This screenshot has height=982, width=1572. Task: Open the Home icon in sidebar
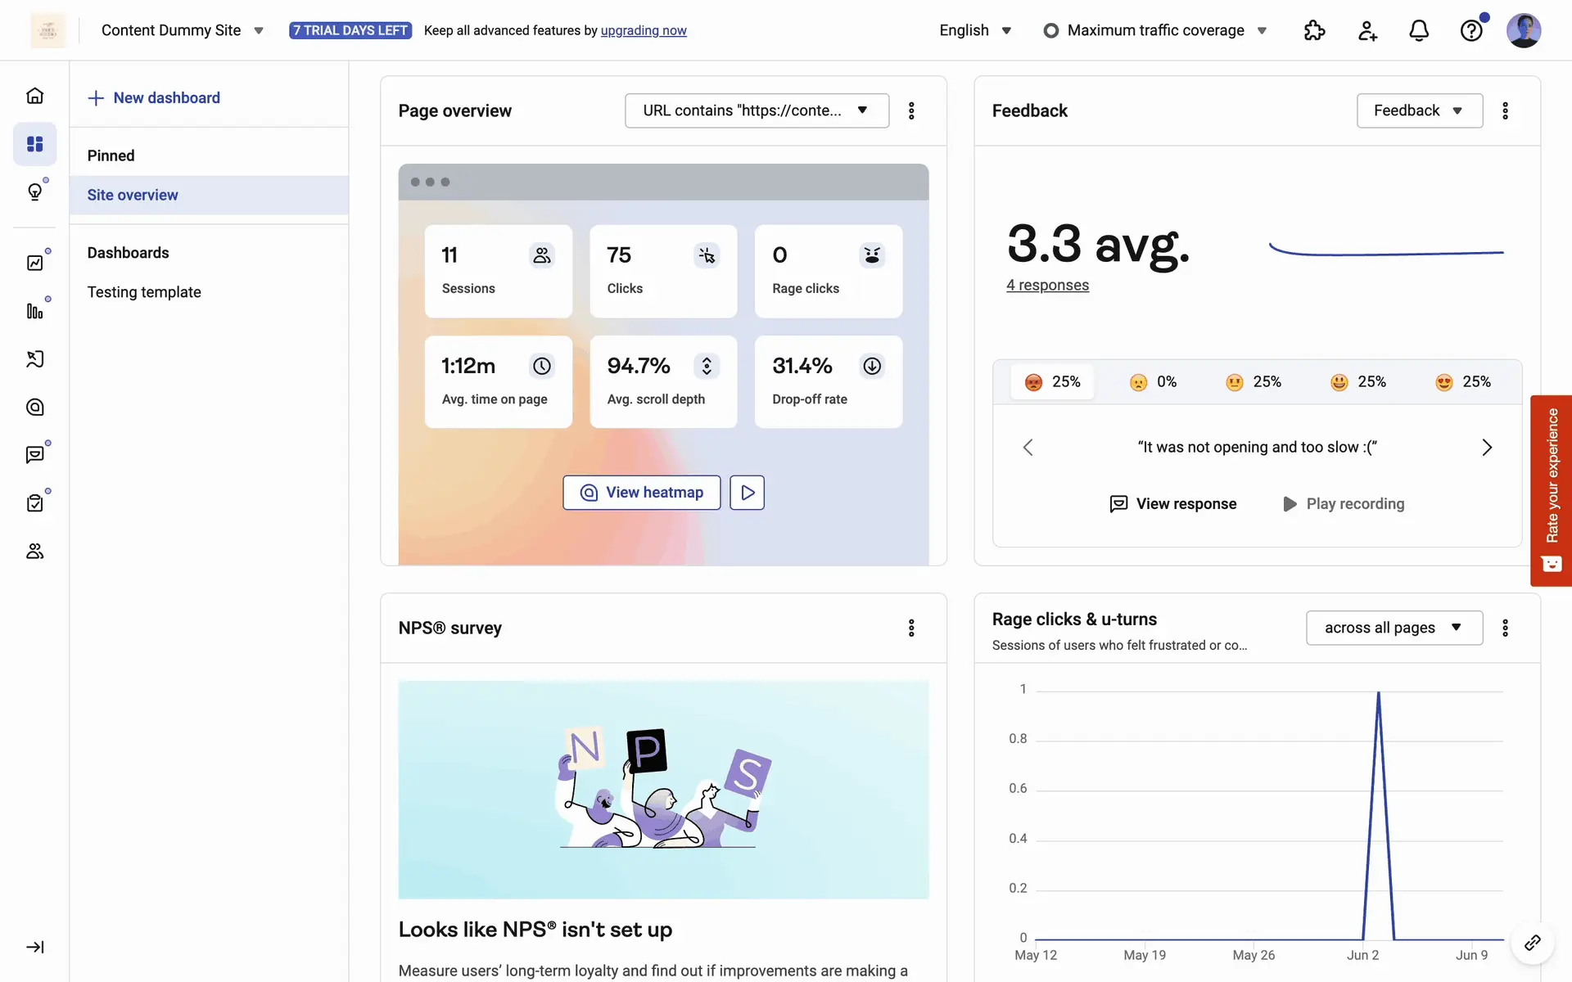click(34, 96)
